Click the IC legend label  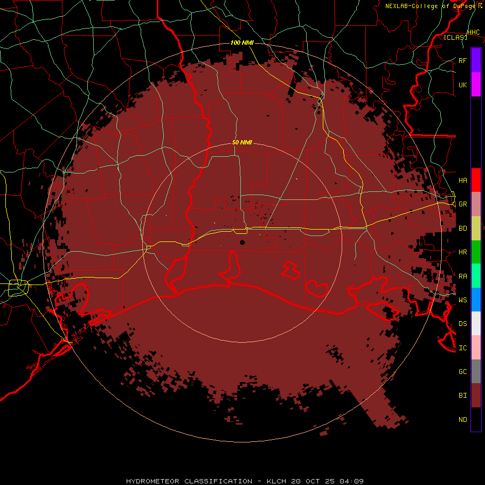[x=462, y=348]
